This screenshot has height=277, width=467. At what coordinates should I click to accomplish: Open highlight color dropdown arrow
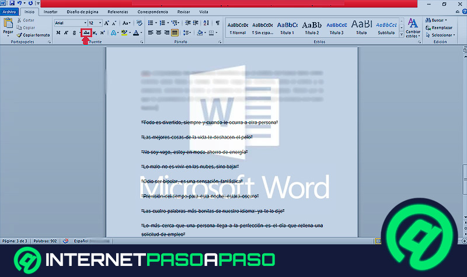tap(130, 33)
